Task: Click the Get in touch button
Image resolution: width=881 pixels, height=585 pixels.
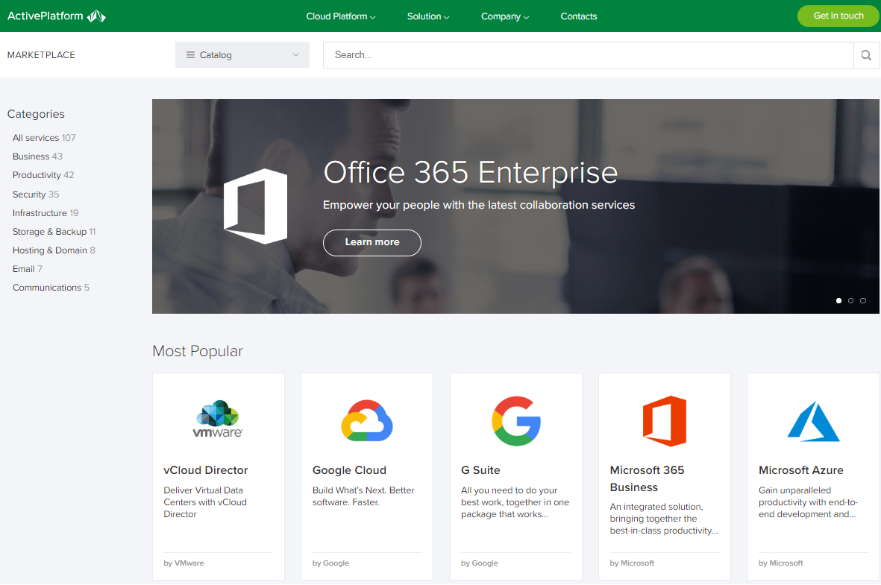Action: (838, 16)
